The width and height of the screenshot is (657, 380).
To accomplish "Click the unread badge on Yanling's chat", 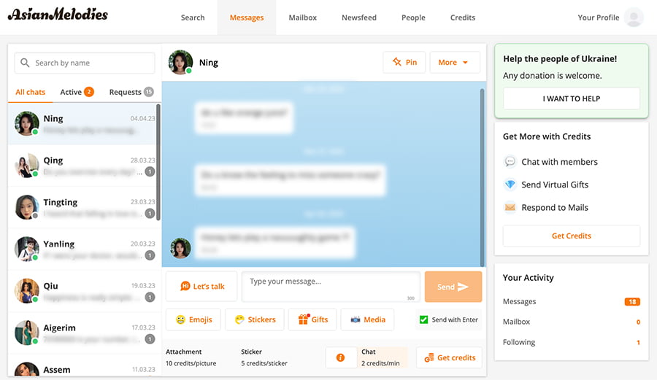I will pos(150,255).
